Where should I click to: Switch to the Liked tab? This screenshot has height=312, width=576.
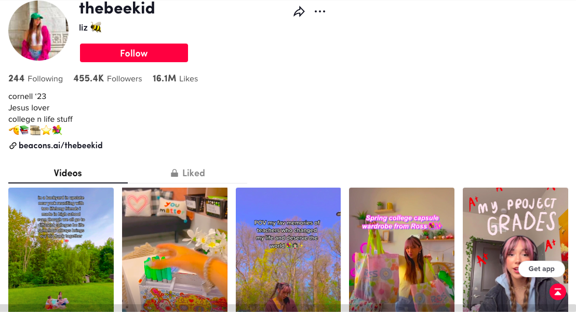(187, 173)
